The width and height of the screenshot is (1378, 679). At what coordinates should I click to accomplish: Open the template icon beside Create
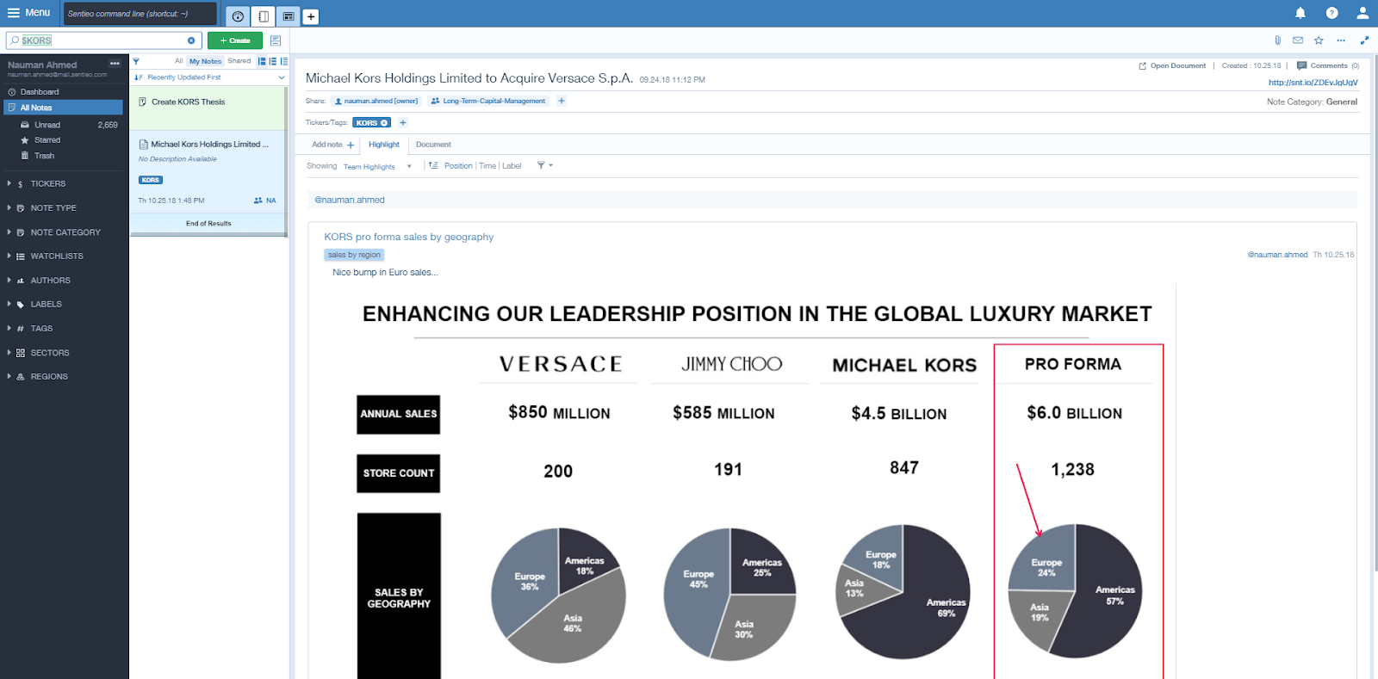pos(276,40)
